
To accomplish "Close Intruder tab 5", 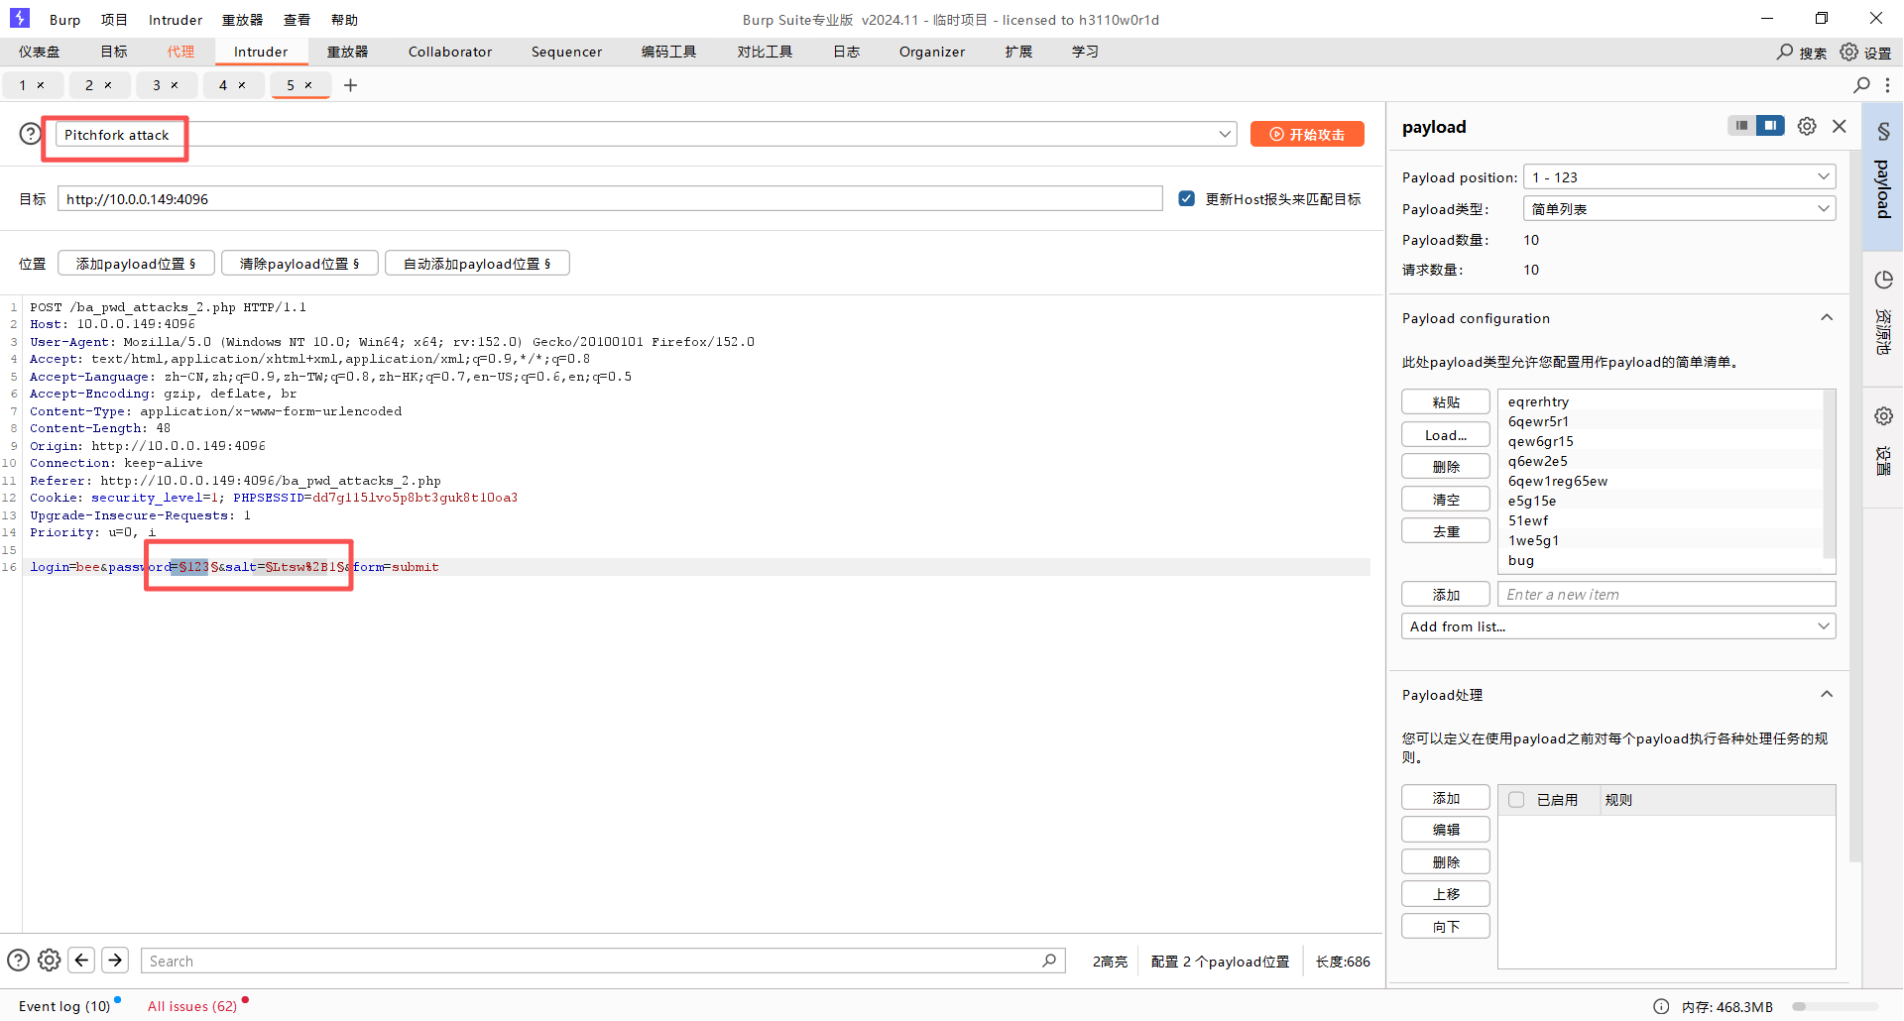I will 308,85.
